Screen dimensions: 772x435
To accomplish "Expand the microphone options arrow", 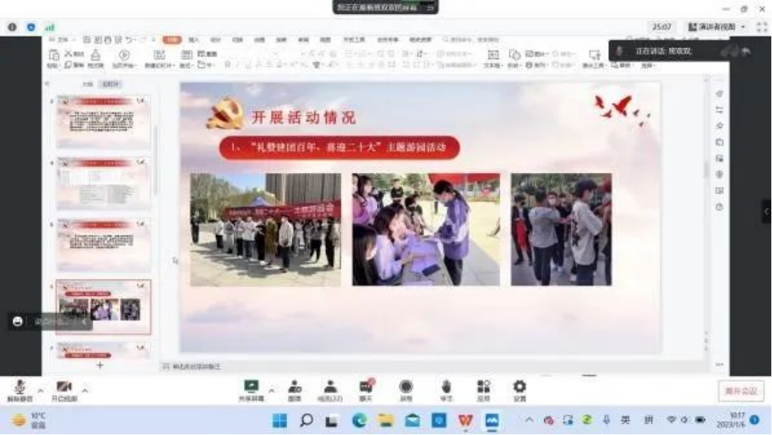I will 40,390.
